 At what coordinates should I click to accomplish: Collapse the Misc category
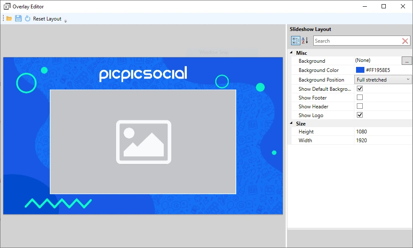(291, 53)
